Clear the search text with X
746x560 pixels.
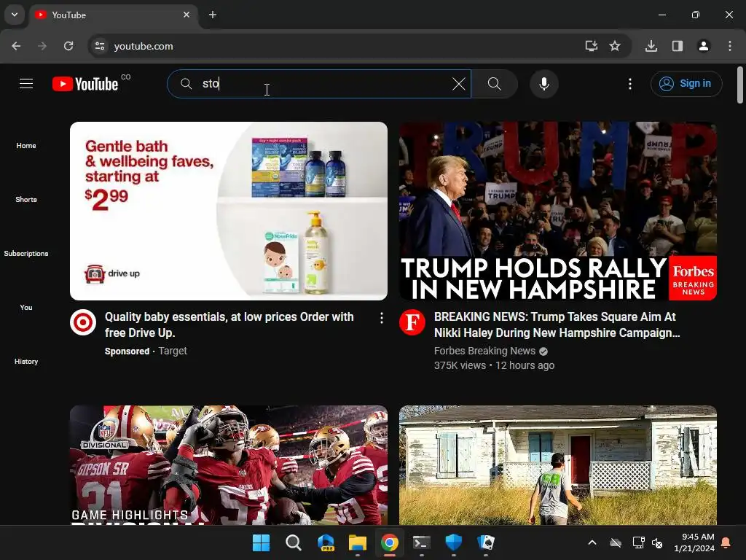[459, 84]
